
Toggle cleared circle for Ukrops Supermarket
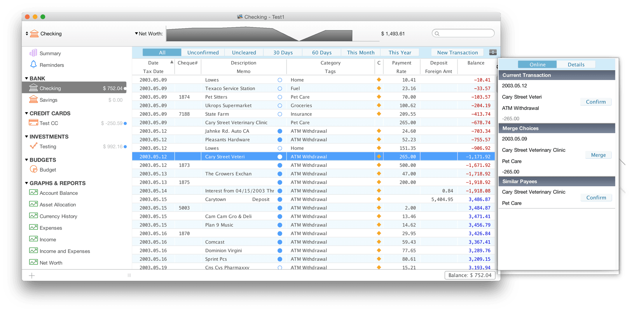click(280, 106)
